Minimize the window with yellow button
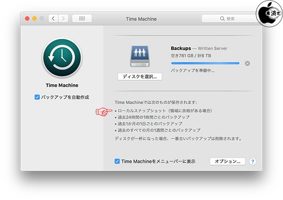Screen dimensions: 283x200 (x=34, y=18)
